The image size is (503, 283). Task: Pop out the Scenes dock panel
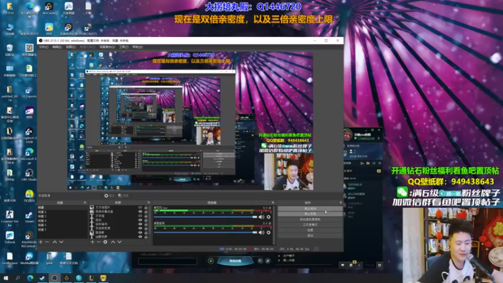click(x=85, y=203)
